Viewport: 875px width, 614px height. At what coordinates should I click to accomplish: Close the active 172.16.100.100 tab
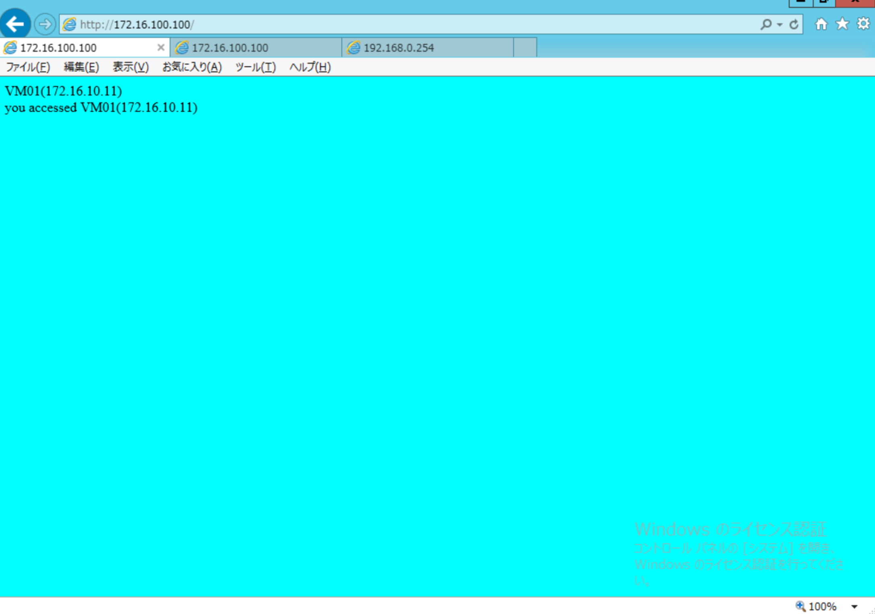tap(160, 47)
